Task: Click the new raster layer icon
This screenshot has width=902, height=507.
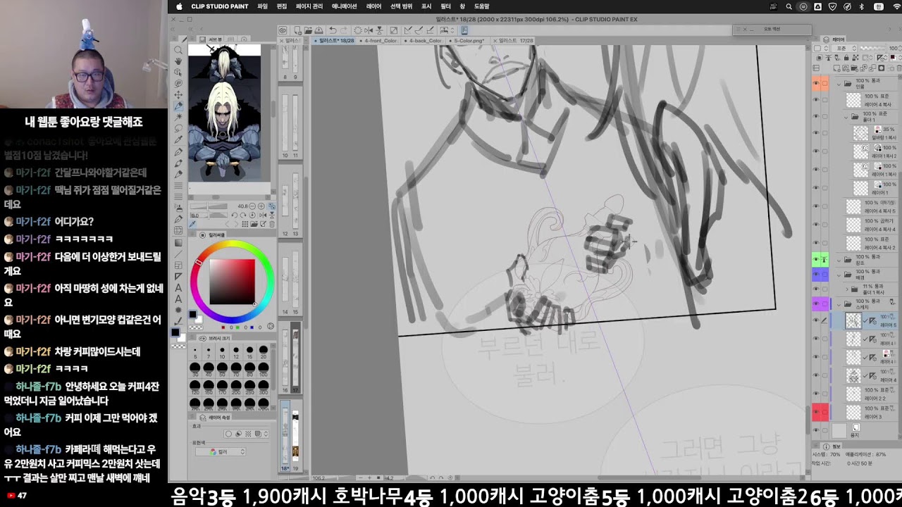Action: point(836,68)
